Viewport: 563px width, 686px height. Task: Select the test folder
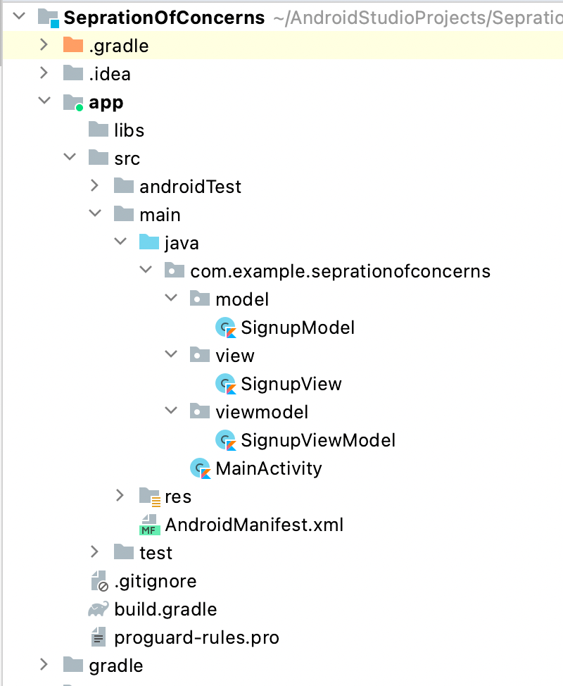click(156, 553)
